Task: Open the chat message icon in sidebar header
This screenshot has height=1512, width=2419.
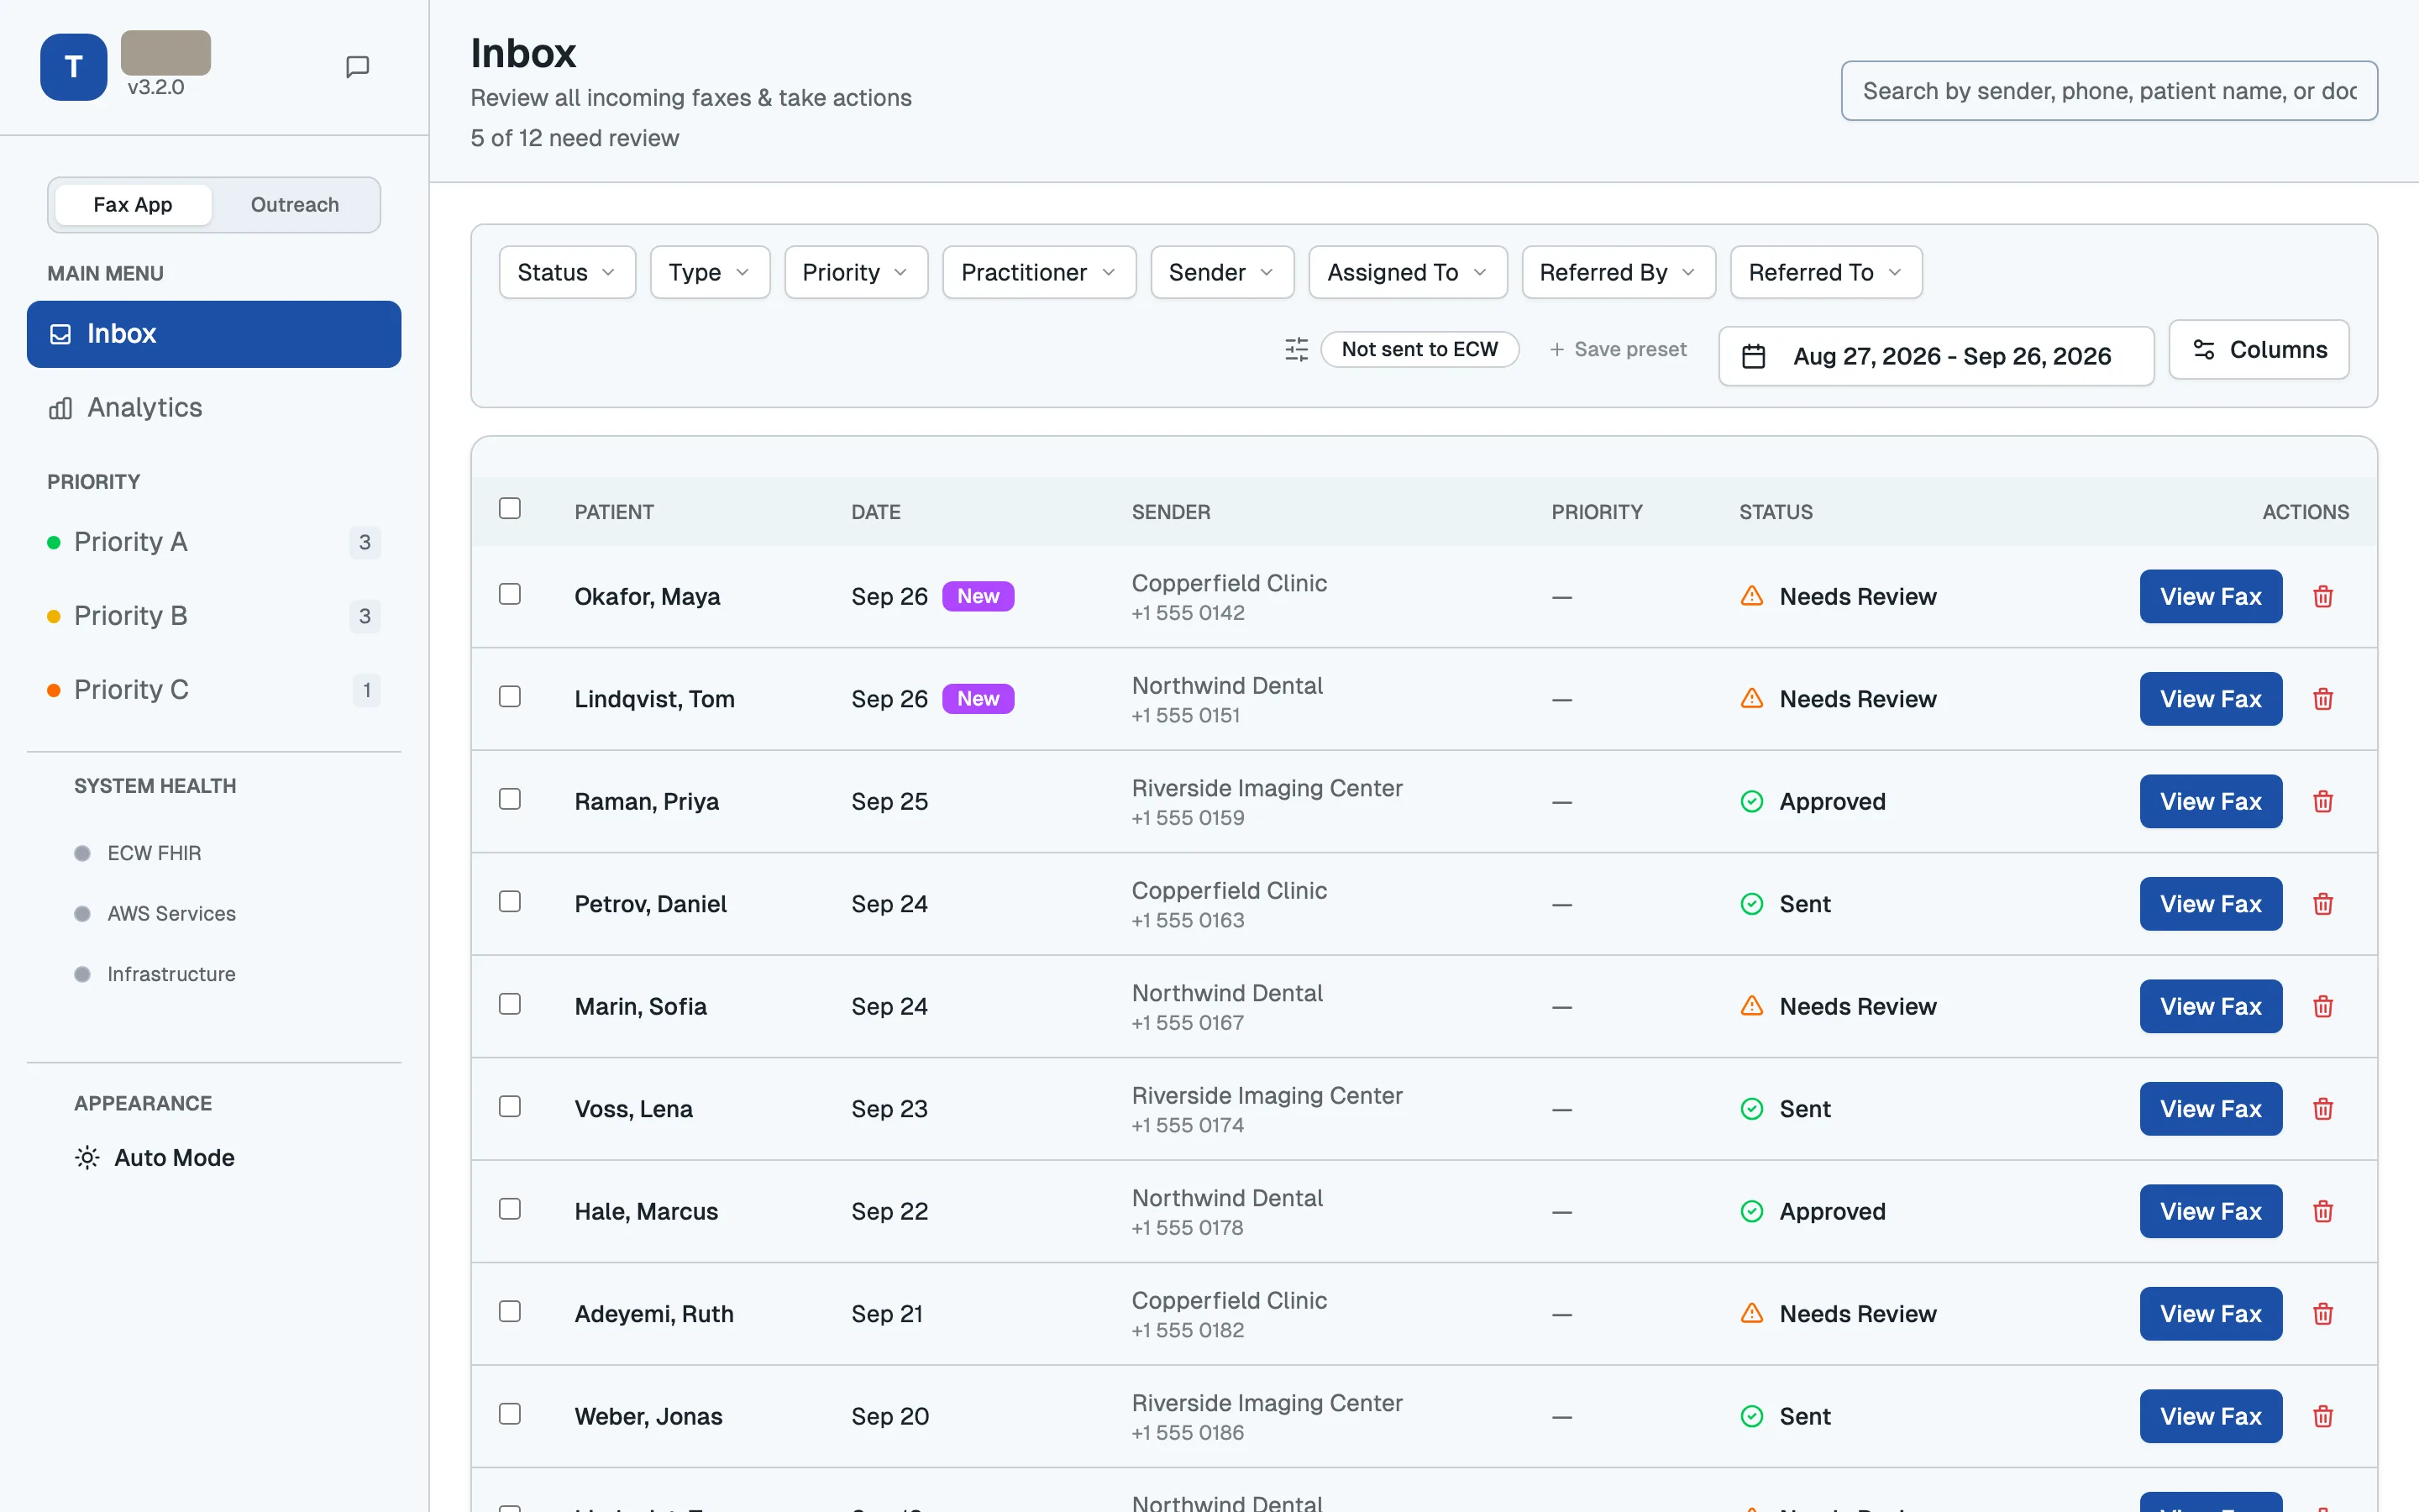Action: click(x=357, y=67)
